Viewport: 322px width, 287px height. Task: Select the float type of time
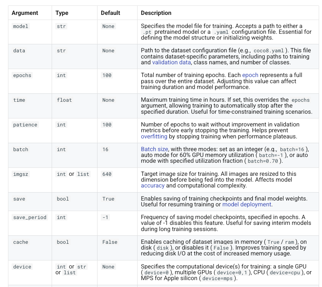(x=64, y=100)
